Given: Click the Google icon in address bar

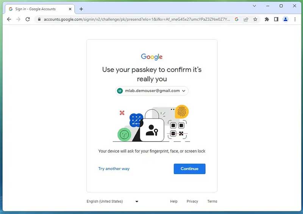Looking at the screenshot, I should tap(236, 19).
